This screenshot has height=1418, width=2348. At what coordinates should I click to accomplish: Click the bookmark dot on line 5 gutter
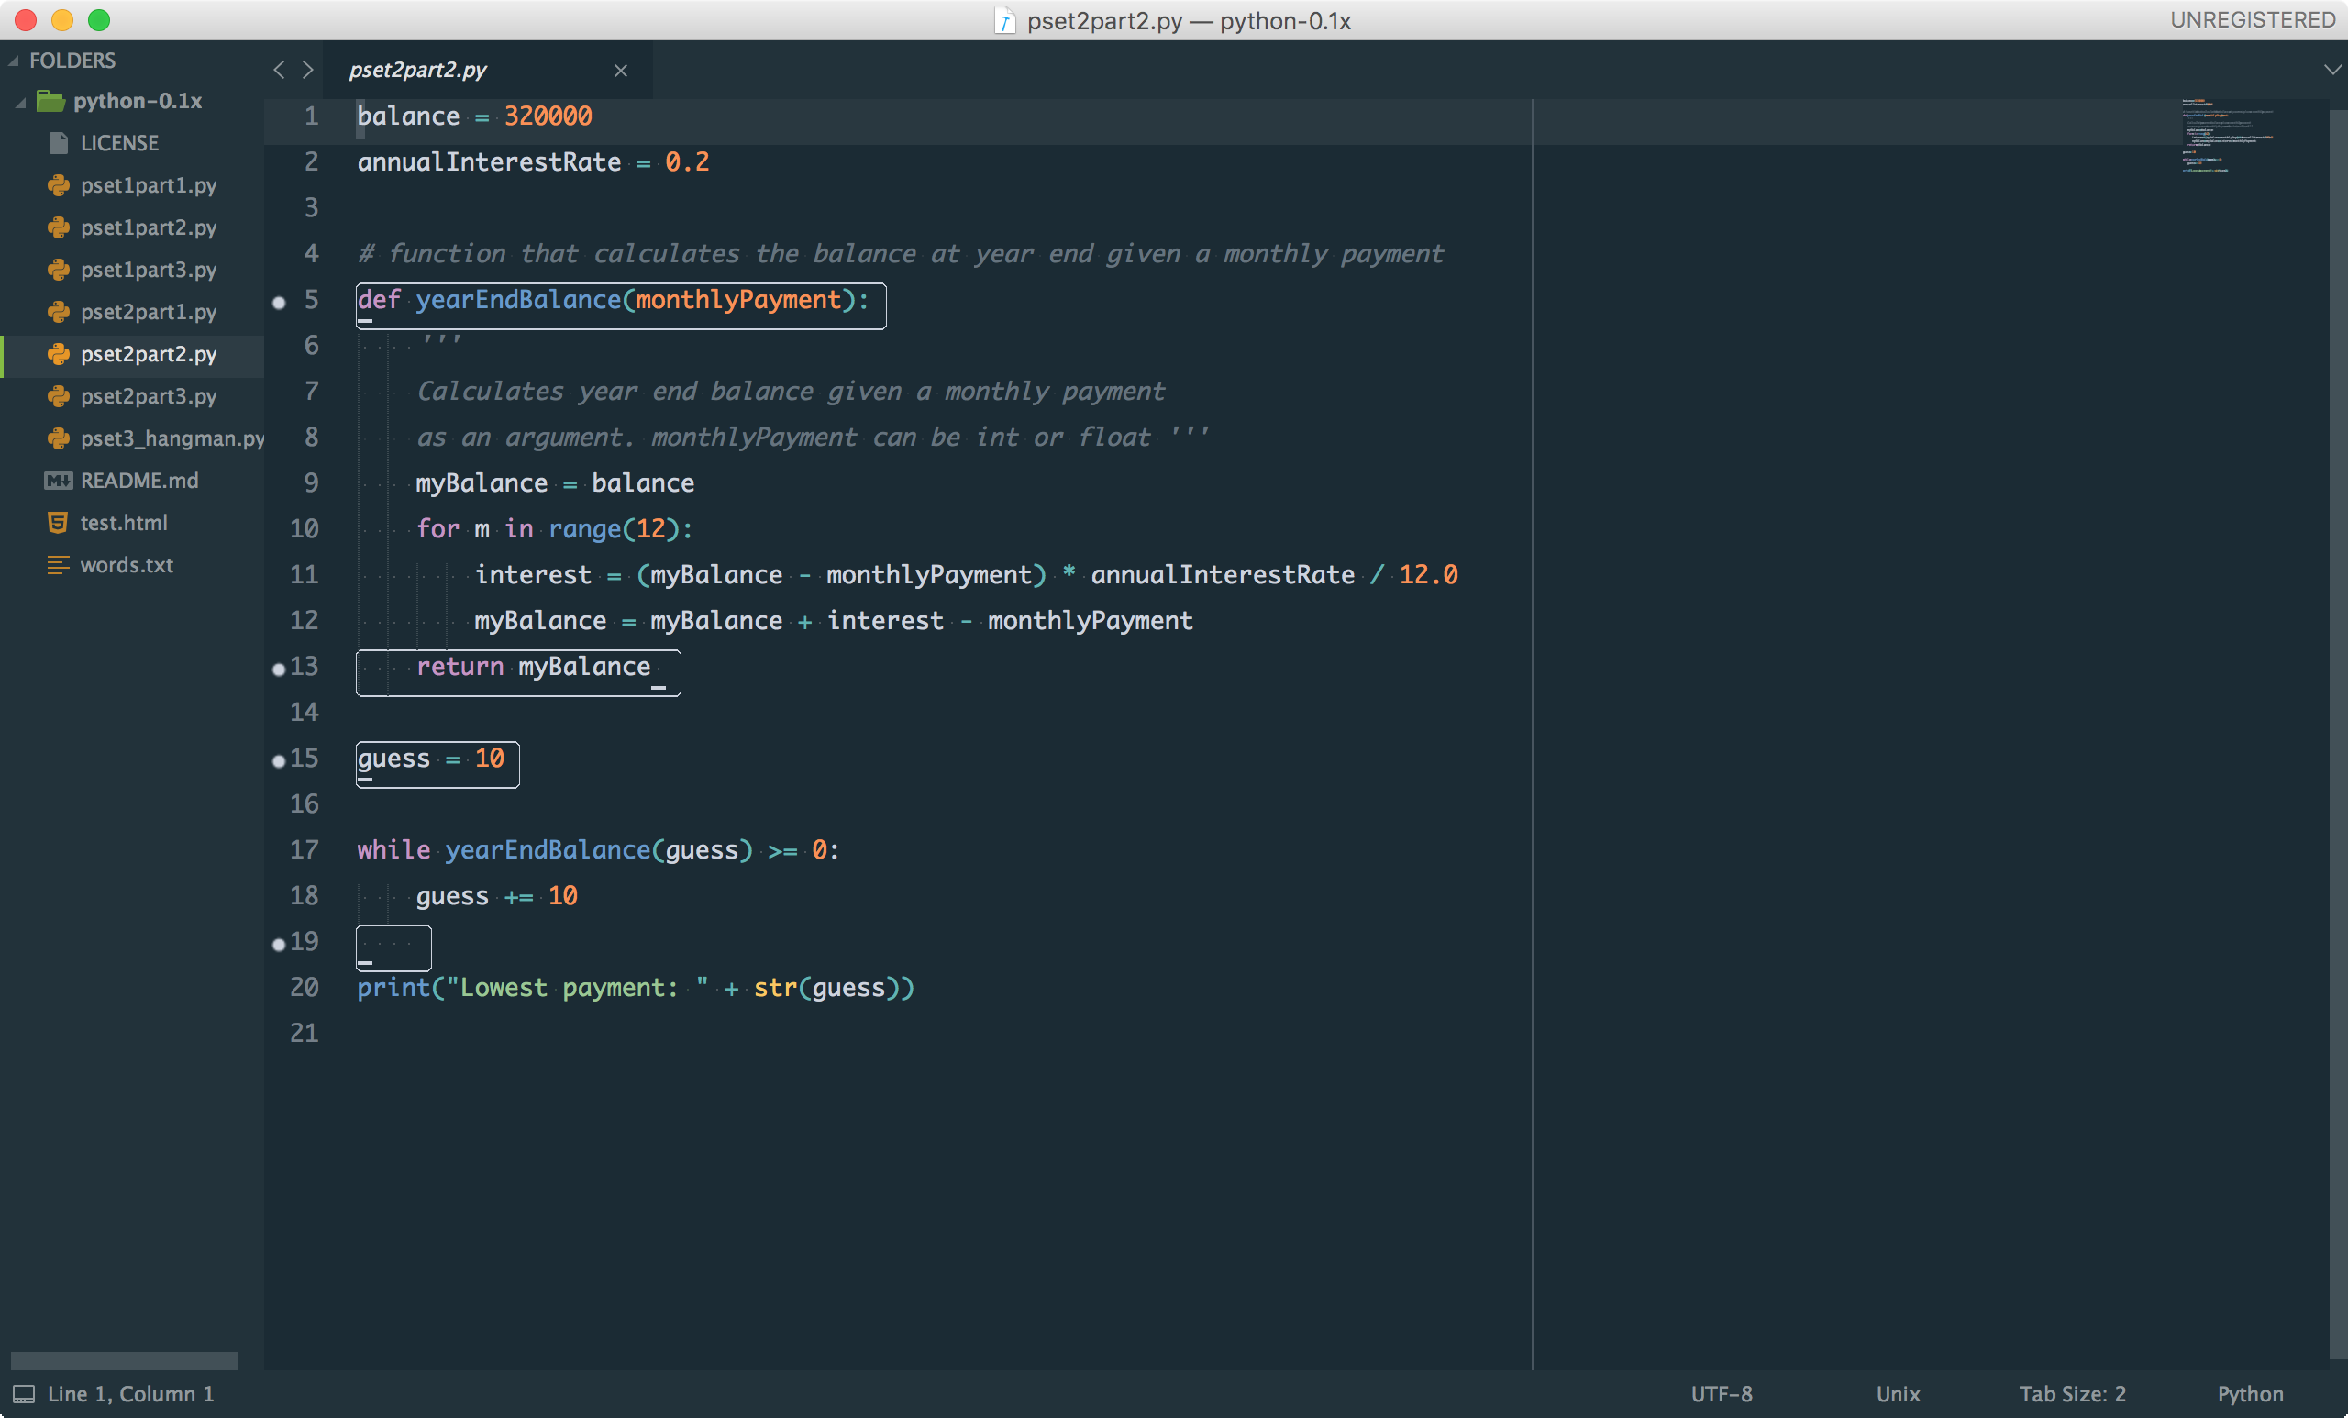pyautogui.click(x=278, y=303)
